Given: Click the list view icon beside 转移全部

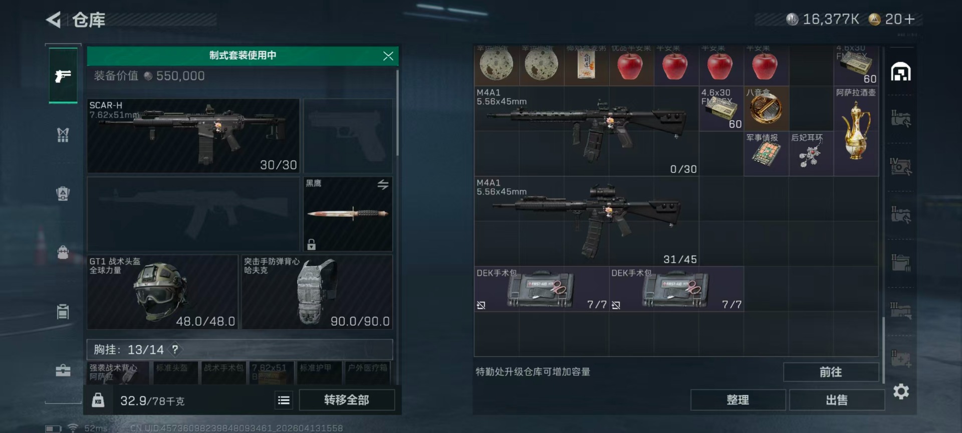Looking at the screenshot, I should coord(284,400).
